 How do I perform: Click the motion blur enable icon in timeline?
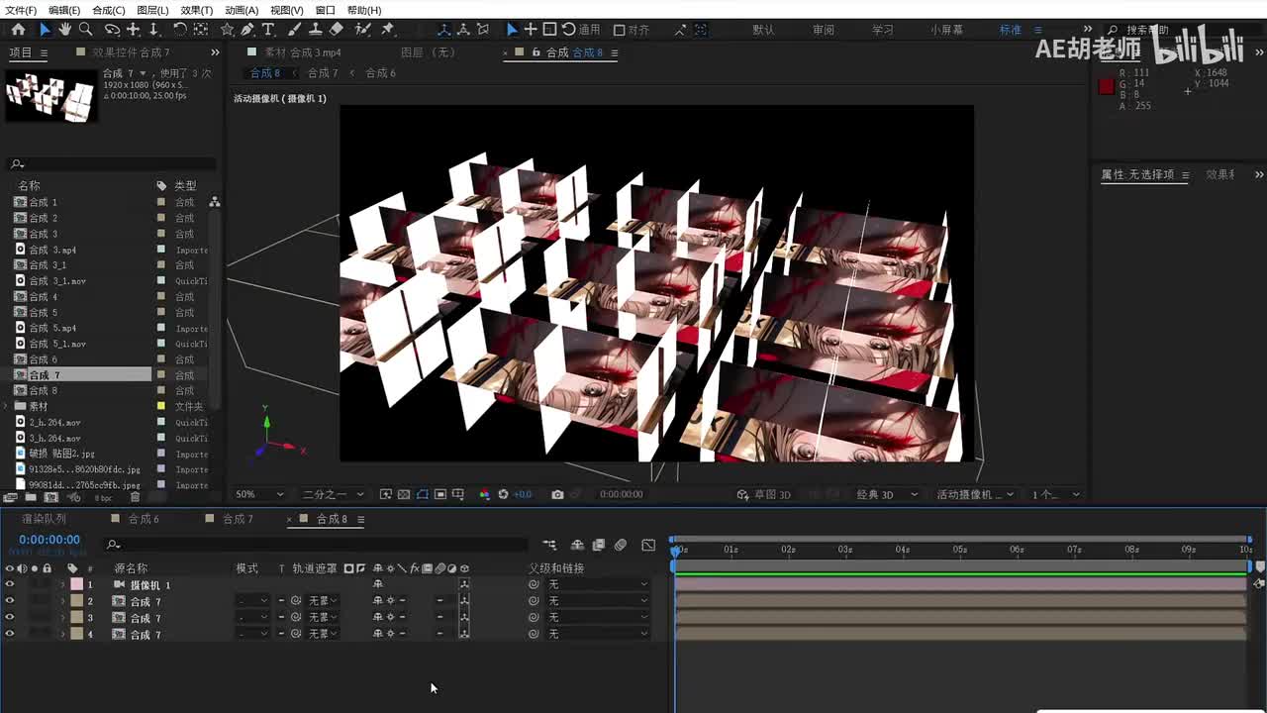(621, 545)
